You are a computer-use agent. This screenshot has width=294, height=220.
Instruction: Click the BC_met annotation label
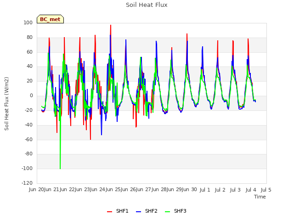pyautogui.click(x=50, y=19)
